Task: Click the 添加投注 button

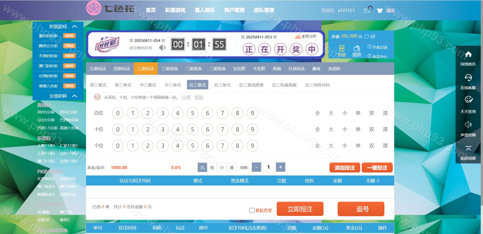Action: pyautogui.click(x=345, y=168)
